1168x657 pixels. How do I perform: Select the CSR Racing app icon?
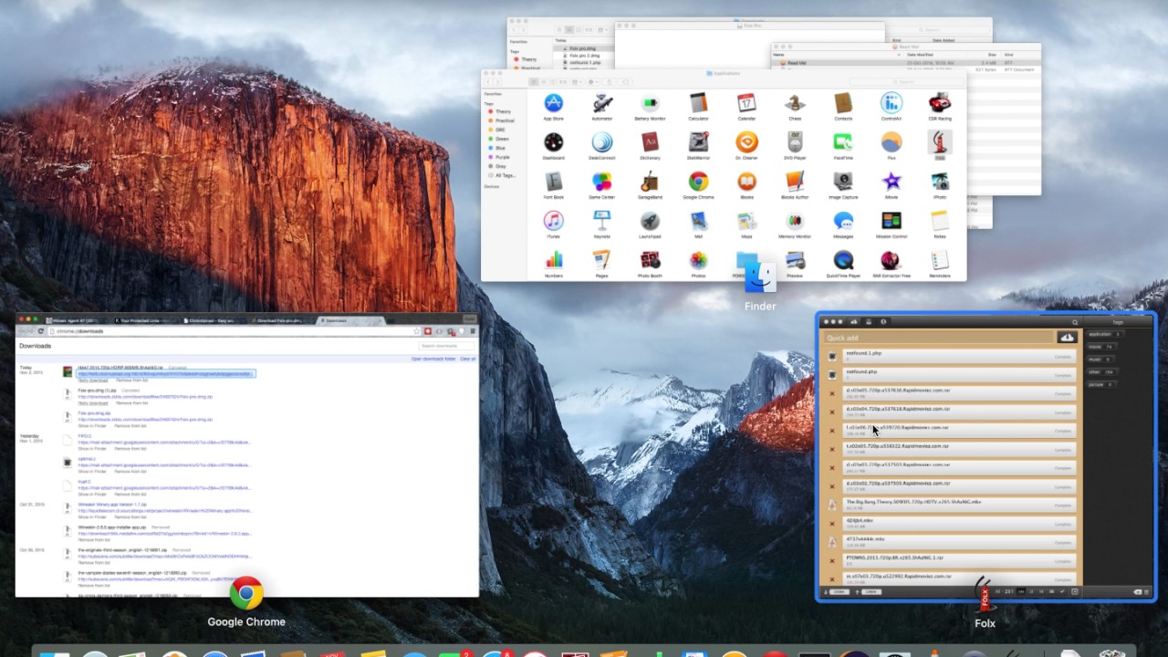pos(940,103)
